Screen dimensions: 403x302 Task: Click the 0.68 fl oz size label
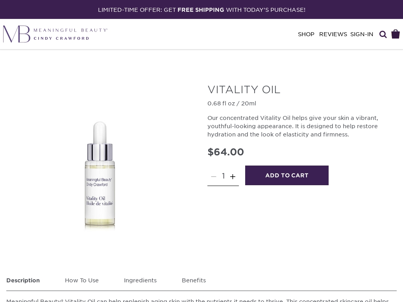(x=232, y=103)
